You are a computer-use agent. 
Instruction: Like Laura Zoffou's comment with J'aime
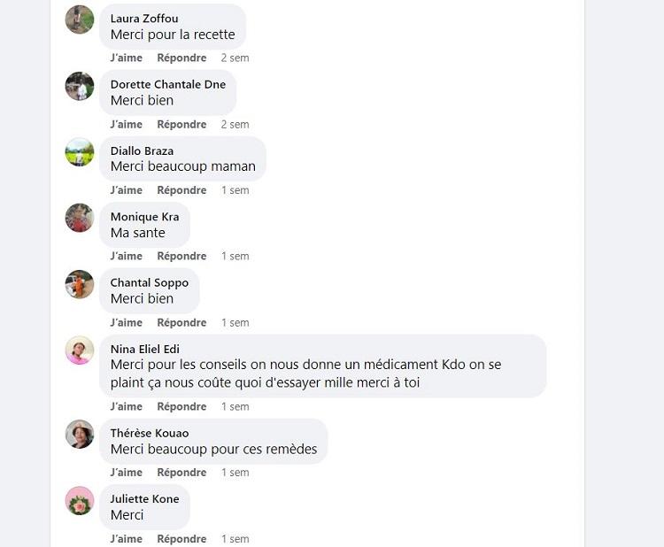click(127, 58)
